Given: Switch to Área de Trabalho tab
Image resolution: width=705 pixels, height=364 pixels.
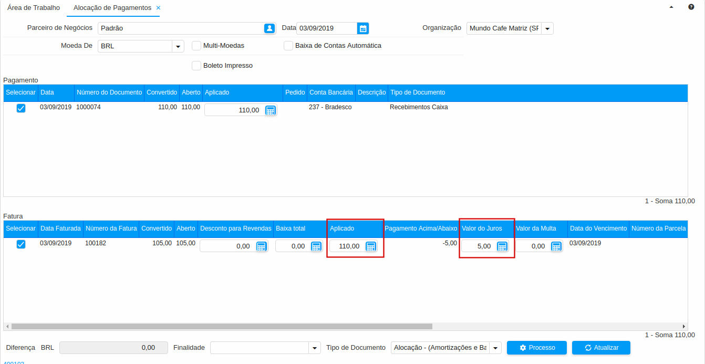Looking at the screenshot, I should [x=34, y=8].
